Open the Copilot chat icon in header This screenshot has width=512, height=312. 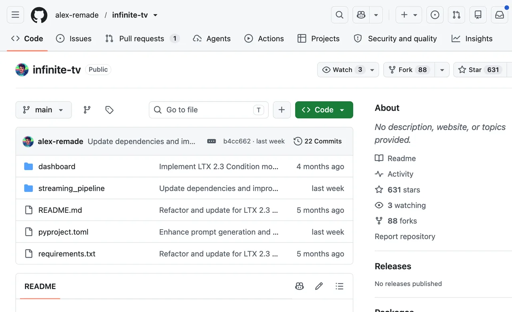click(361, 15)
